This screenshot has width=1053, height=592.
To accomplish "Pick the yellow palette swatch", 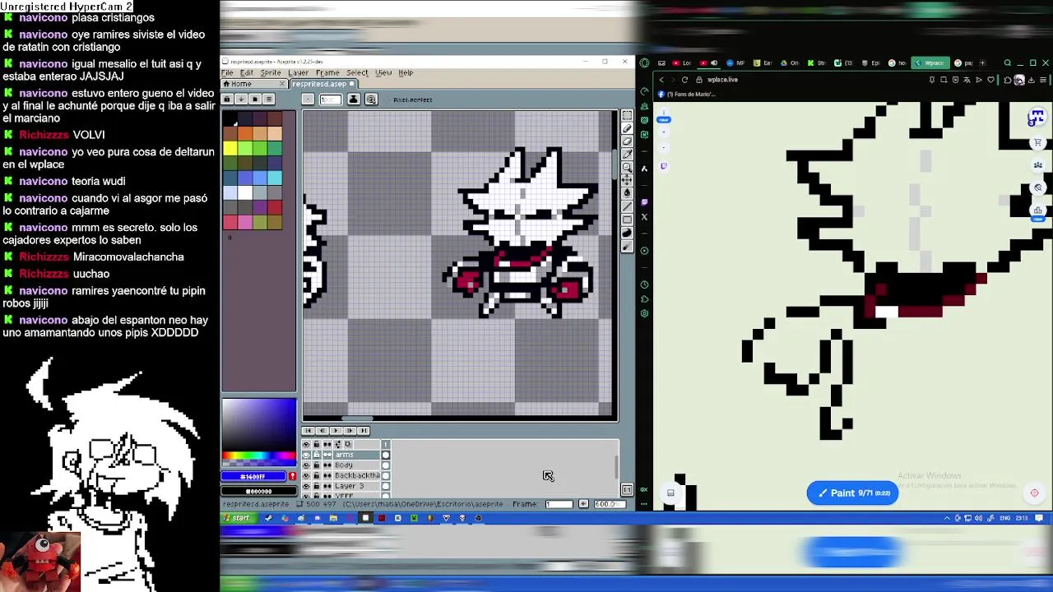I will tap(230, 148).
